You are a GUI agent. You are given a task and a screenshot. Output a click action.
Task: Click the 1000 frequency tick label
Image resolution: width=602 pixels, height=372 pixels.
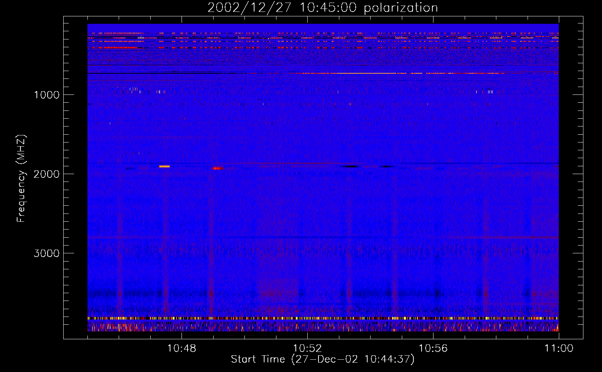click(47, 95)
